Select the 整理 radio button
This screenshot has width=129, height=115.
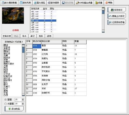click(x=5, y=100)
